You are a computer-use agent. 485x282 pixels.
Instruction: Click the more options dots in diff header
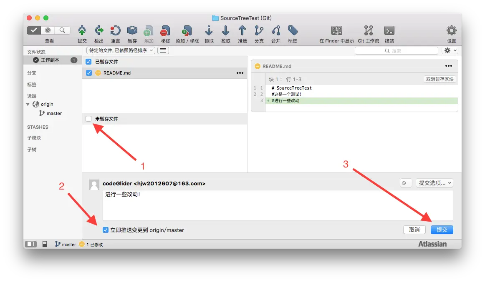[449, 66]
